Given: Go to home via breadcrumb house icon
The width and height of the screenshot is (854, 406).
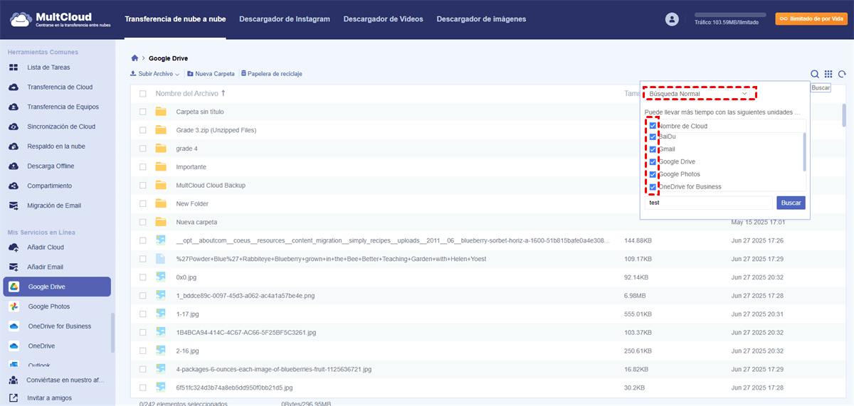Looking at the screenshot, I should [135, 58].
